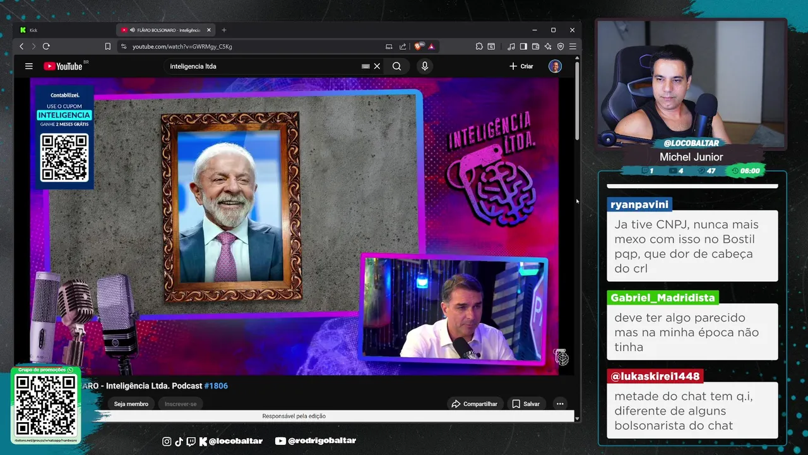
Task: Open more actions three-dot menu
Action: click(560, 404)
